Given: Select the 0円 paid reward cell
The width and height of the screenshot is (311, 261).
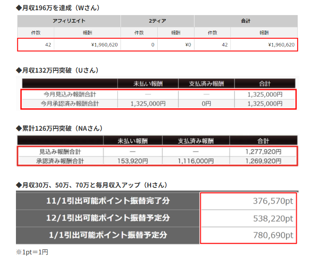Looking at the screenshot, I should tap(206, 104).
